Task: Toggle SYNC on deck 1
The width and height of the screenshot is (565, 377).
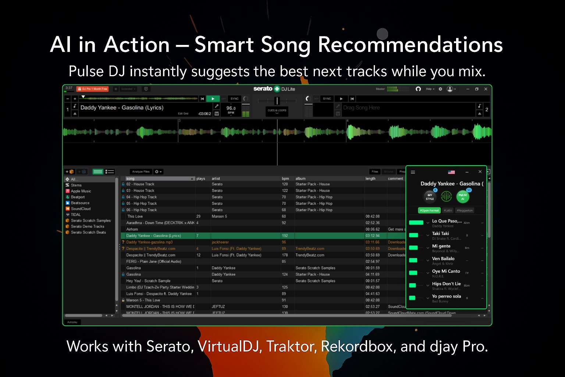Action: (234, 99)
